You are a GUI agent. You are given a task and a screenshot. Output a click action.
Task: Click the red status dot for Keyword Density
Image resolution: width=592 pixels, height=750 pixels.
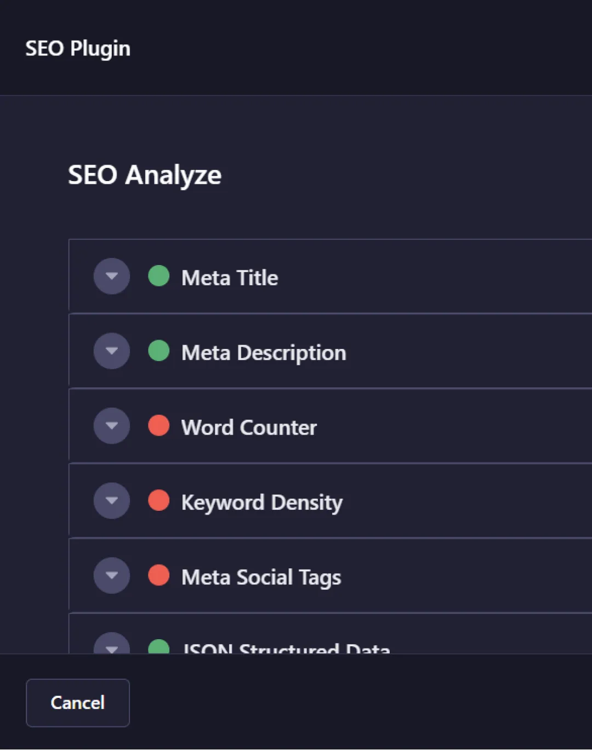click(x=159, y=500)
